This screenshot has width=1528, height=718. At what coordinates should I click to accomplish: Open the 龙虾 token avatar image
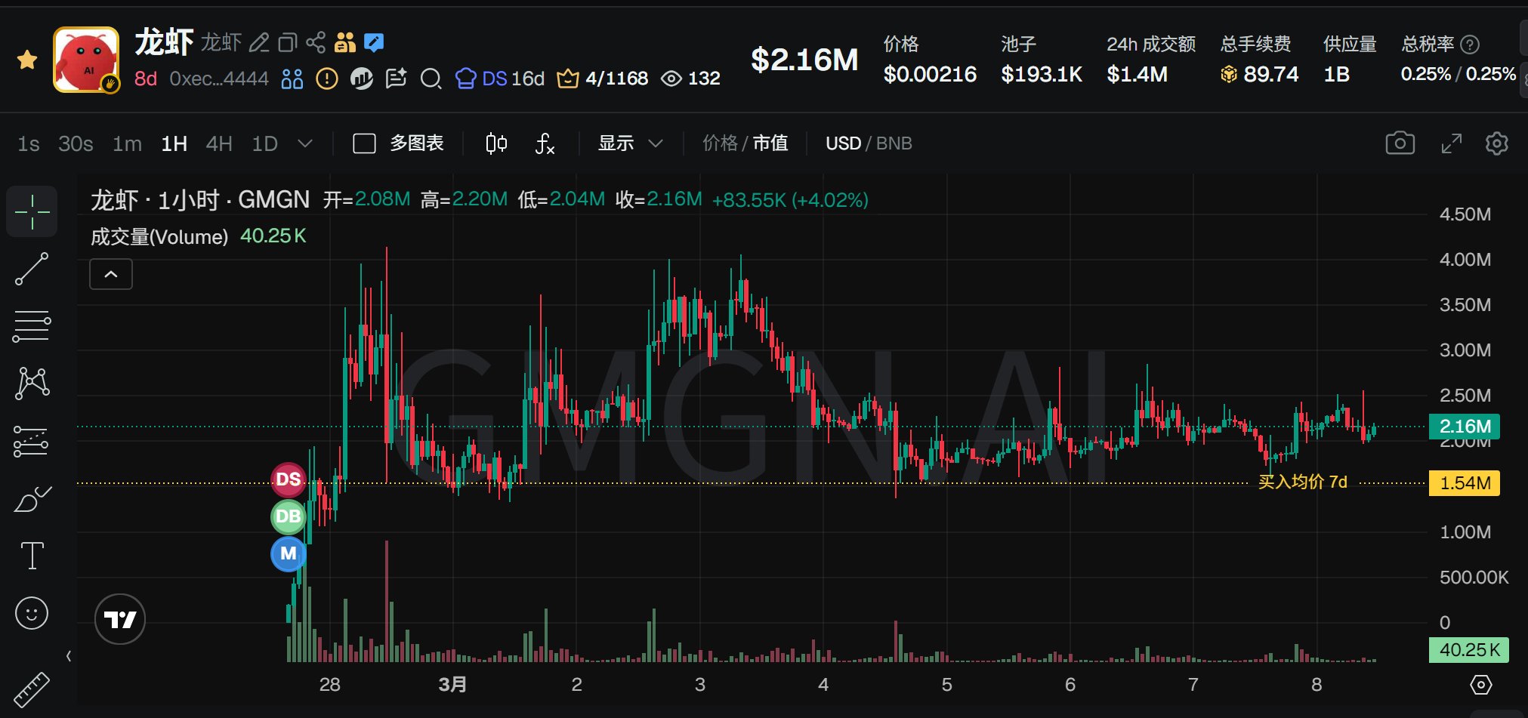pyautogui.click(x=86, y=60)
